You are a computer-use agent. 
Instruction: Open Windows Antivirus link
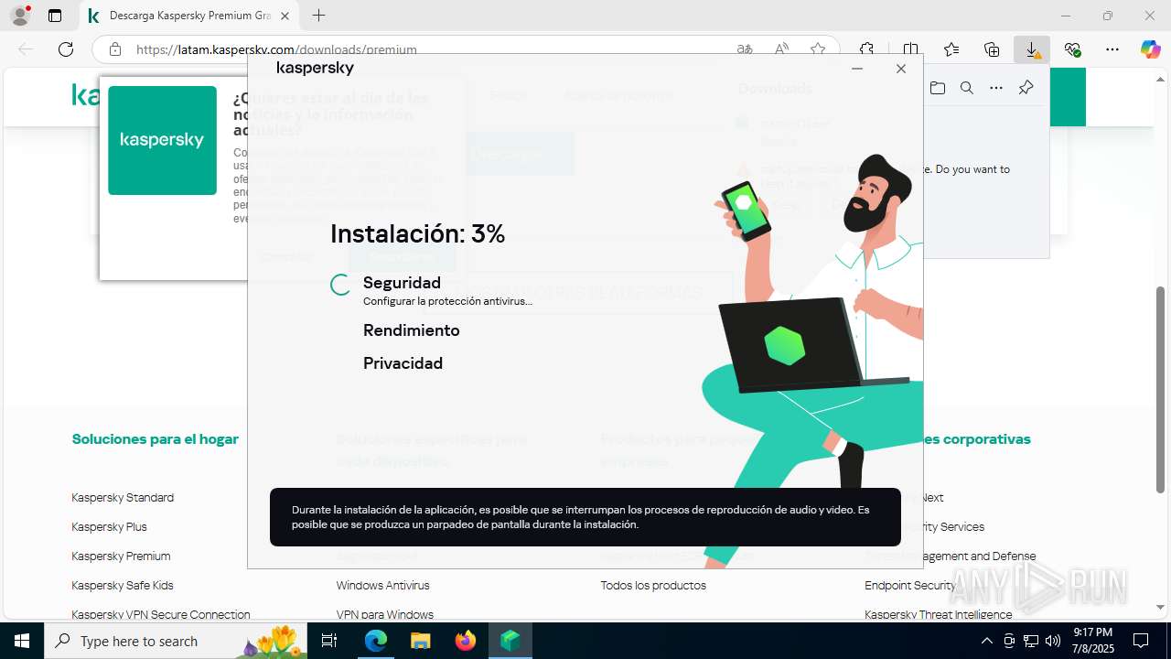tap(382, 586)
